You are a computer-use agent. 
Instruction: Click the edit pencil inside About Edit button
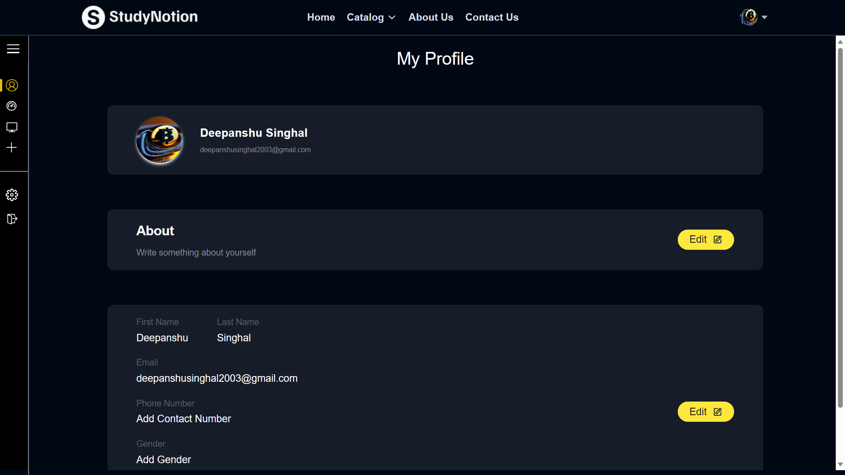(x=717, y=240)
